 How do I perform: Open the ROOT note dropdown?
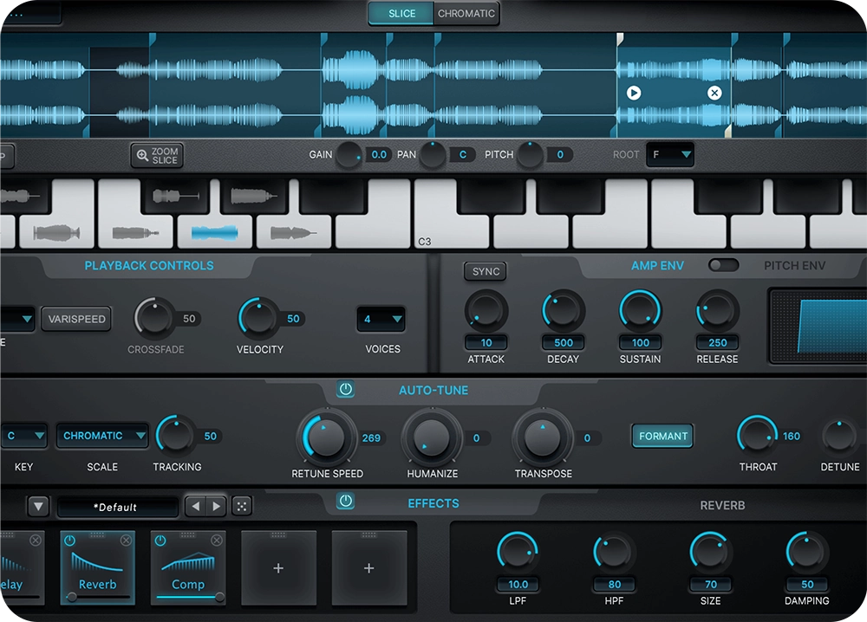[670, 155]
